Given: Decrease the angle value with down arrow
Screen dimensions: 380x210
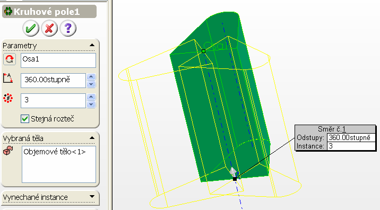Looking at the screenshot, I should tap(91, 84).
